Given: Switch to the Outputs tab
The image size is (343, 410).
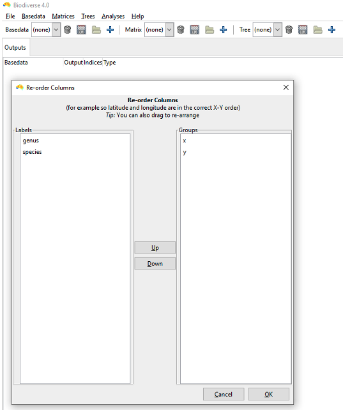Looking at the screenshot, I should [15, 48].
